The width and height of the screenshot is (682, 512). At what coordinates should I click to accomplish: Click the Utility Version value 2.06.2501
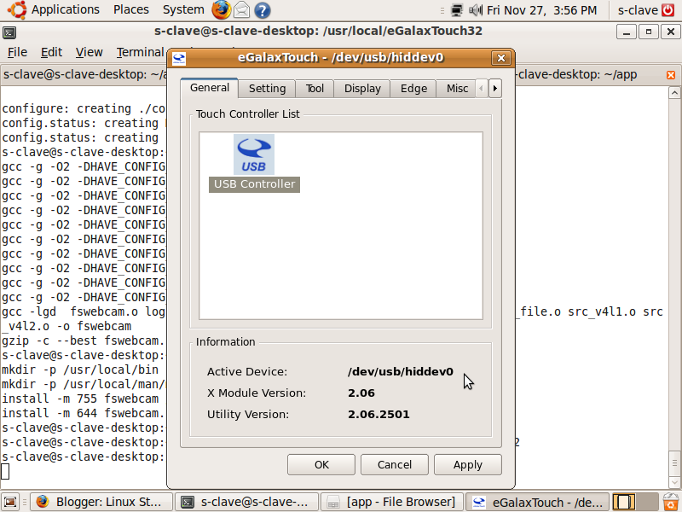pos(379,415)
